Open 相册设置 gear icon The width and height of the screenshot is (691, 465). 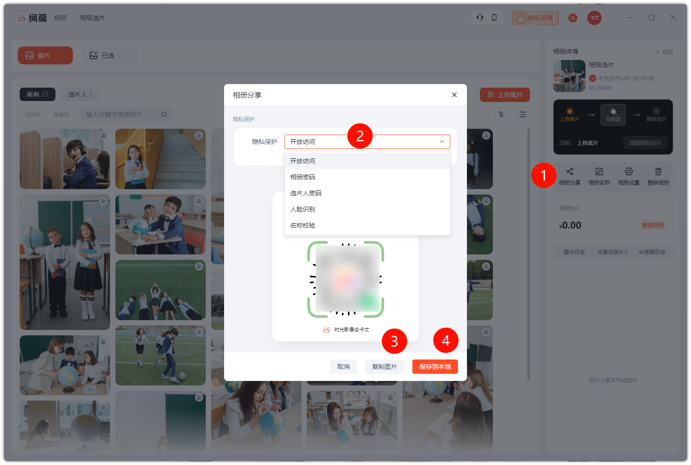tap(628, 172)
